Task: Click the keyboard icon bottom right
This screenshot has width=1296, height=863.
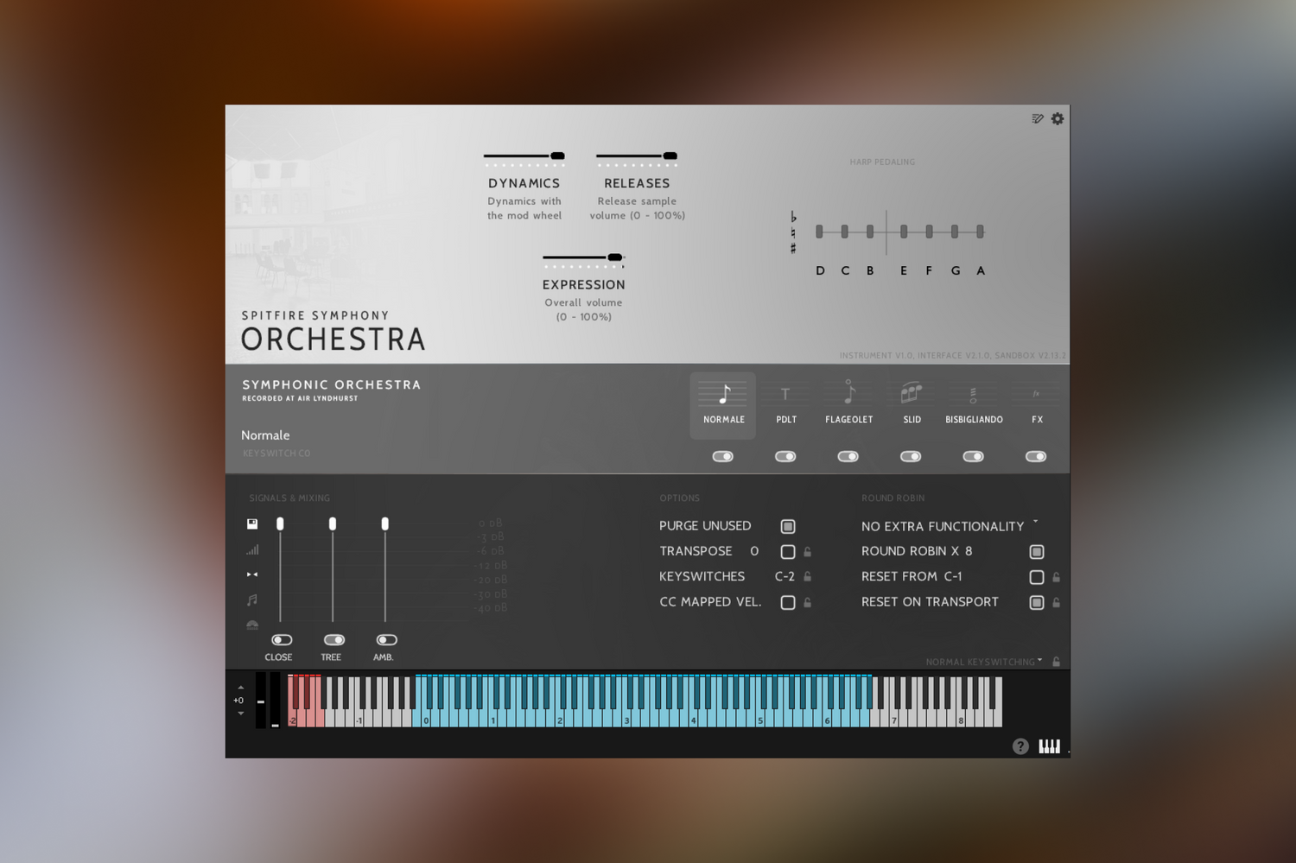Action: (x=1048, y=746)
